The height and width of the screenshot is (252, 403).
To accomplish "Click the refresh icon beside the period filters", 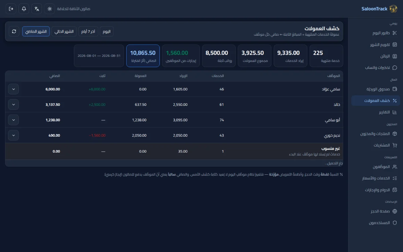I will click(x=14, y=31).
